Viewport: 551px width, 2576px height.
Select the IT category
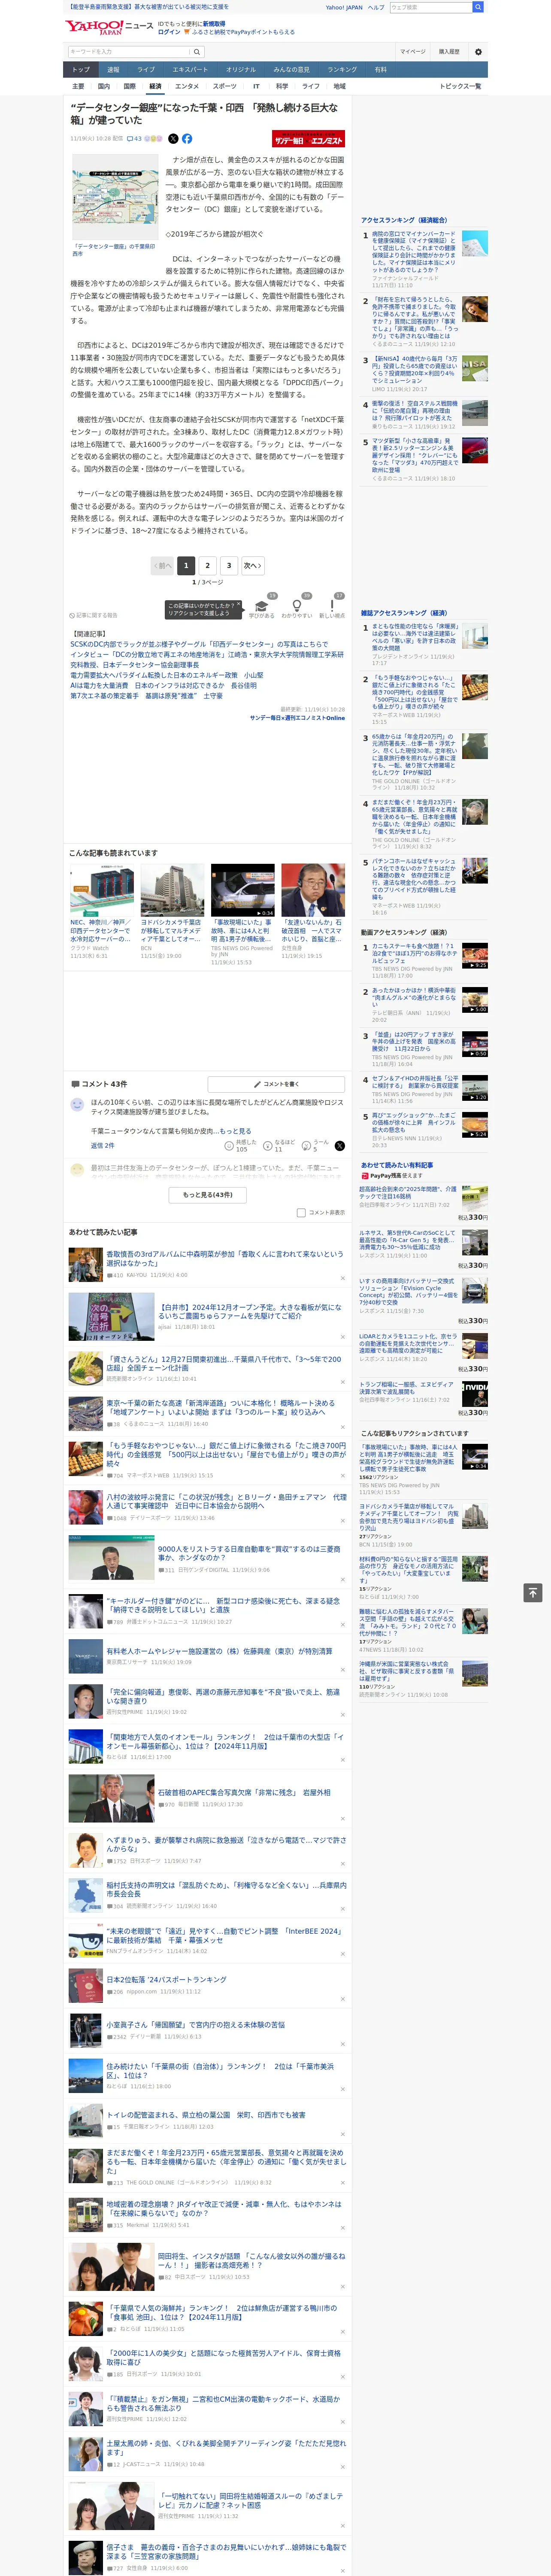(256, 86)
